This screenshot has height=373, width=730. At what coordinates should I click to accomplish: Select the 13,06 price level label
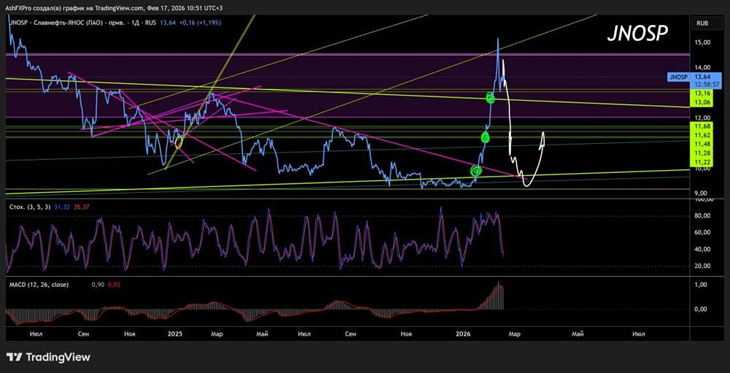coord(702,102)
